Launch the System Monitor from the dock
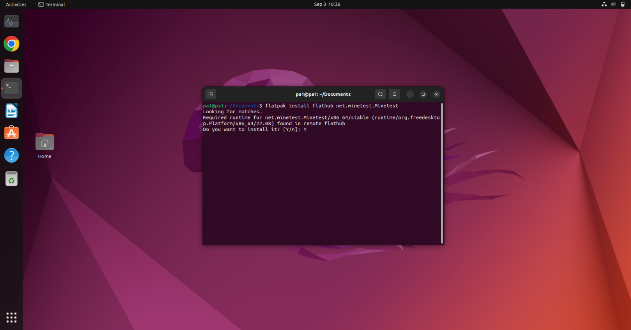Image resolution: width=631 pixels, height=330 pixels. (x=11, y=21)
